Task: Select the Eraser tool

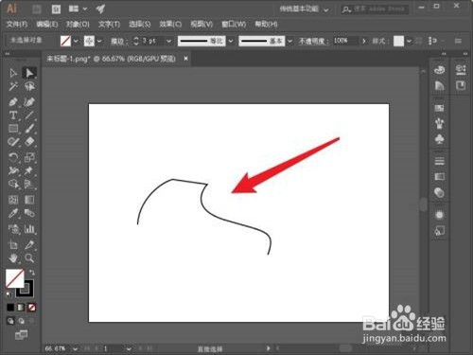Action: tap(29, 142)
